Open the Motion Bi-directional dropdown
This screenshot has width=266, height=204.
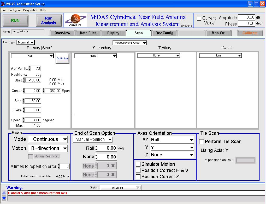point(48,148)
